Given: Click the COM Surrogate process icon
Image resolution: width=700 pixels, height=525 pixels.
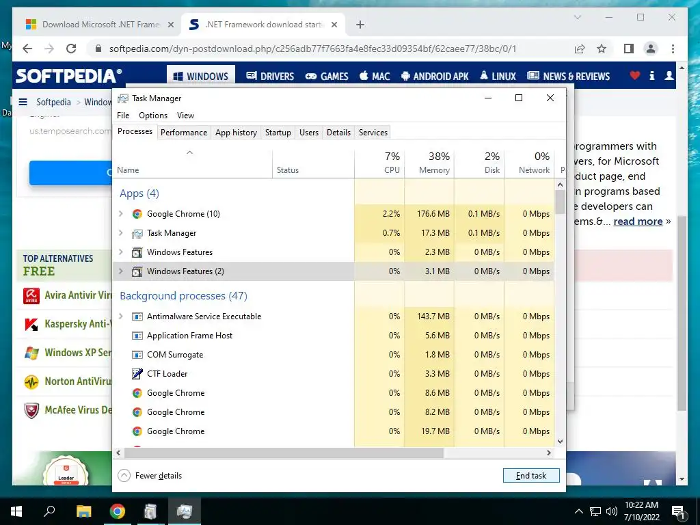Looking at the screenshot, I should coord(137,355).
